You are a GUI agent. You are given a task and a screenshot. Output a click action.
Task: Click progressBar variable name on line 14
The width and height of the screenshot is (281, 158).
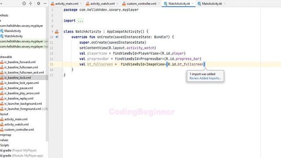tap(98, 59)
